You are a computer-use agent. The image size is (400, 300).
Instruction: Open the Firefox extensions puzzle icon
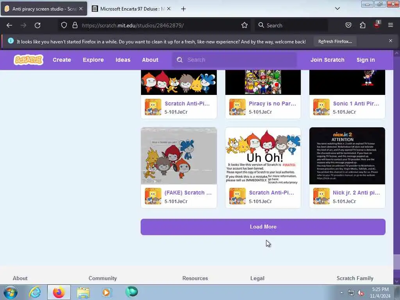362,25
